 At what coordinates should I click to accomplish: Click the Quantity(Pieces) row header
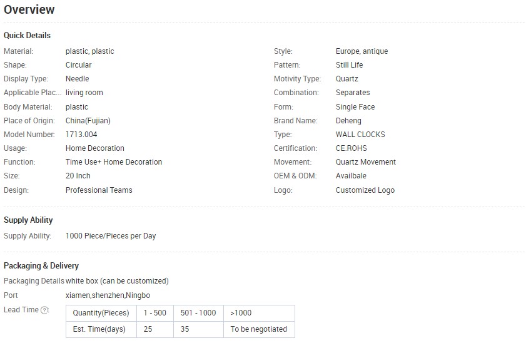pyautogui.click(x=101, y=313)
